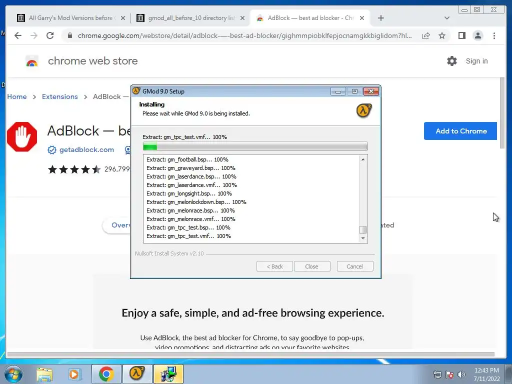
Task: Click the Chrome forward arrow
Action: pyautogui.click(x=34, y=35)
